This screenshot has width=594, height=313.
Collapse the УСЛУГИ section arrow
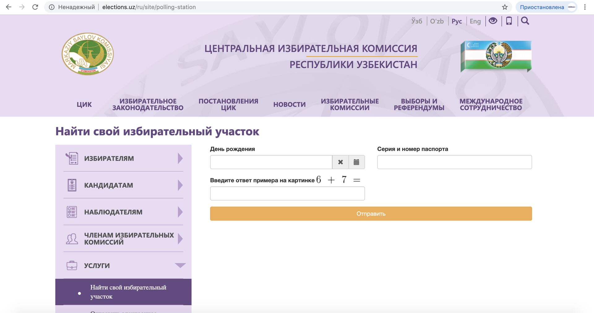[x=180, y=265]
